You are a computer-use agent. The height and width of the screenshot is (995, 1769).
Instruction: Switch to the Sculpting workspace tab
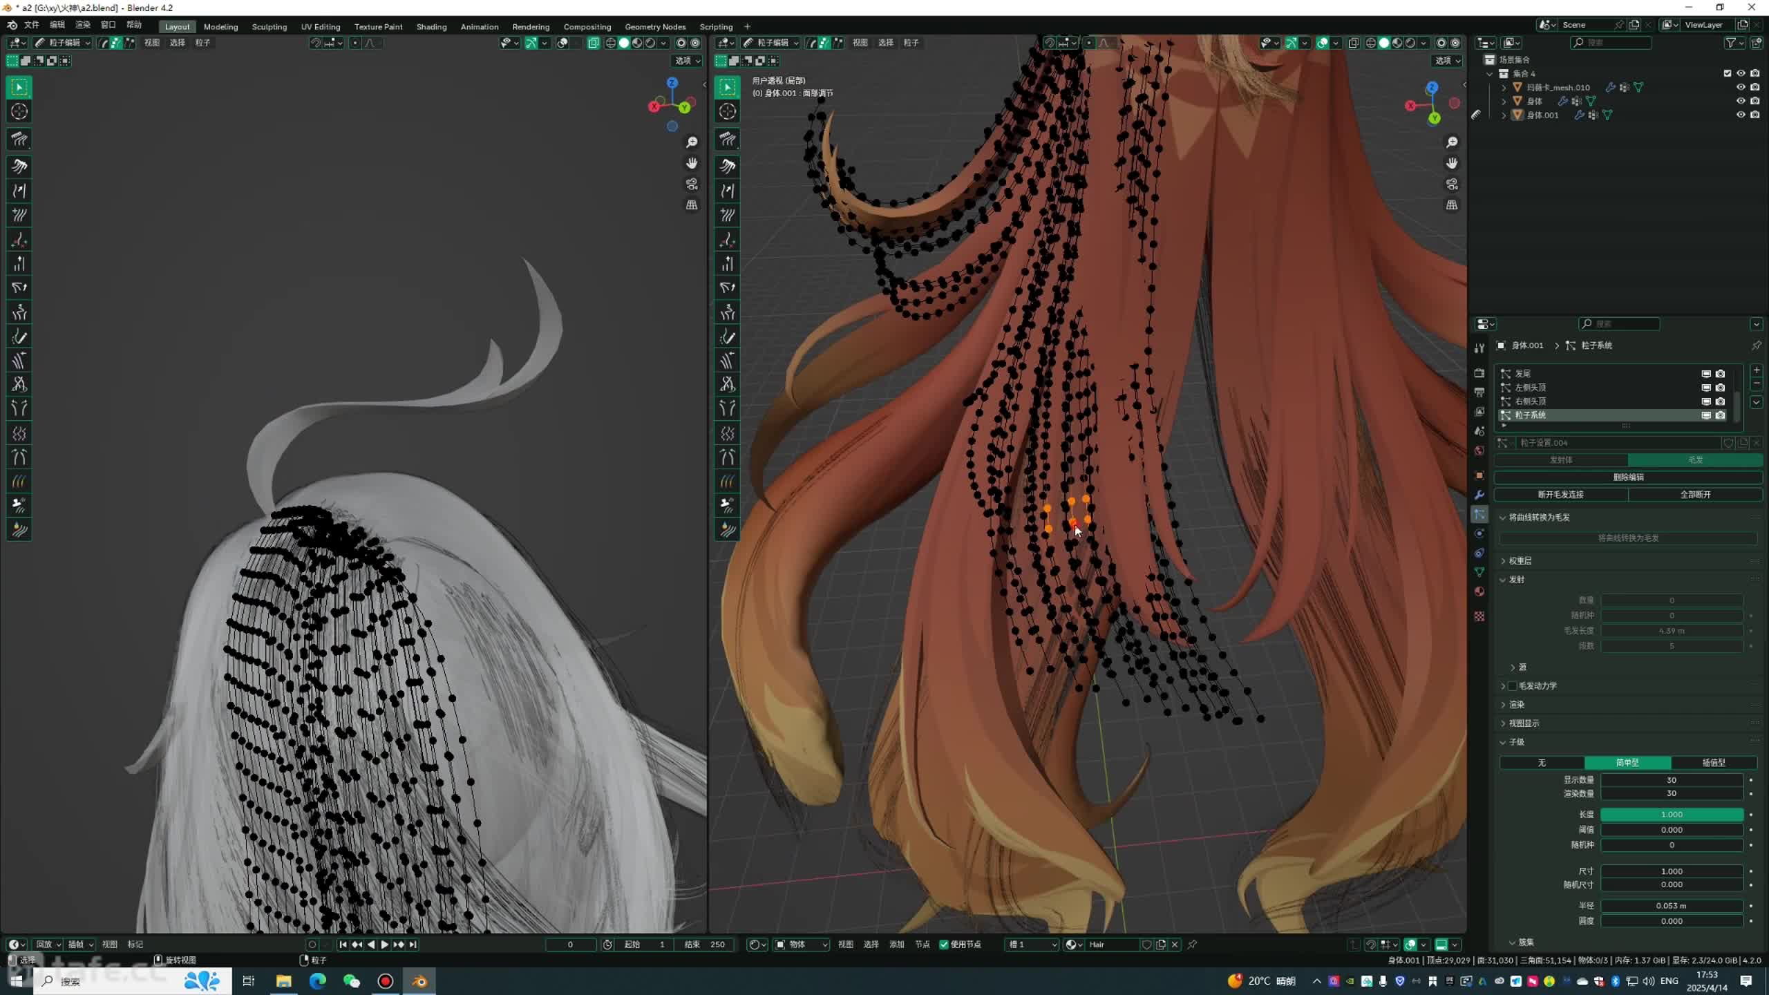coord(269,26)
